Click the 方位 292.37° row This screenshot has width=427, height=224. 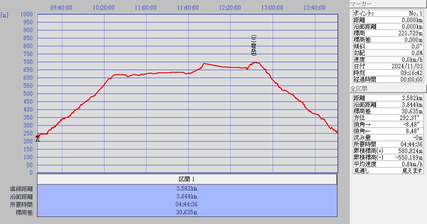388,118
